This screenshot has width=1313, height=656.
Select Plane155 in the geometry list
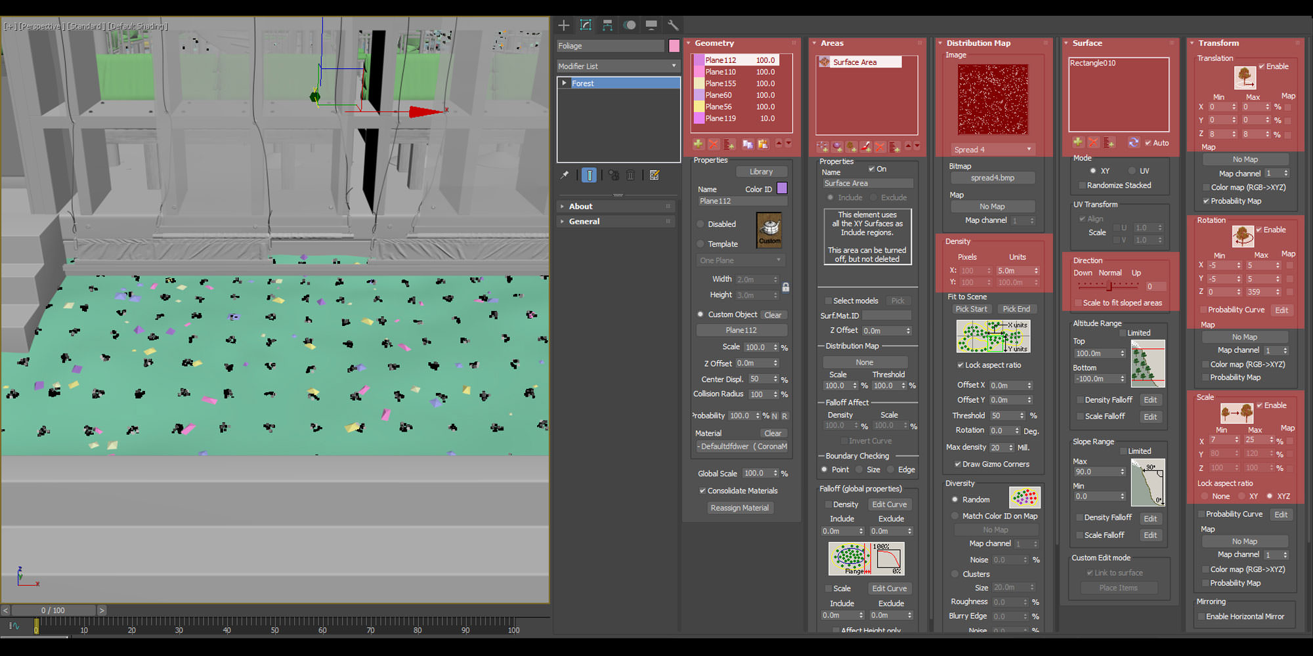[720, 83]
